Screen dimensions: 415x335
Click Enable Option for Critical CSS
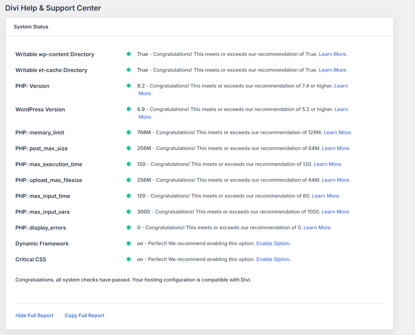pyautogui.click(x=273, y=259)
